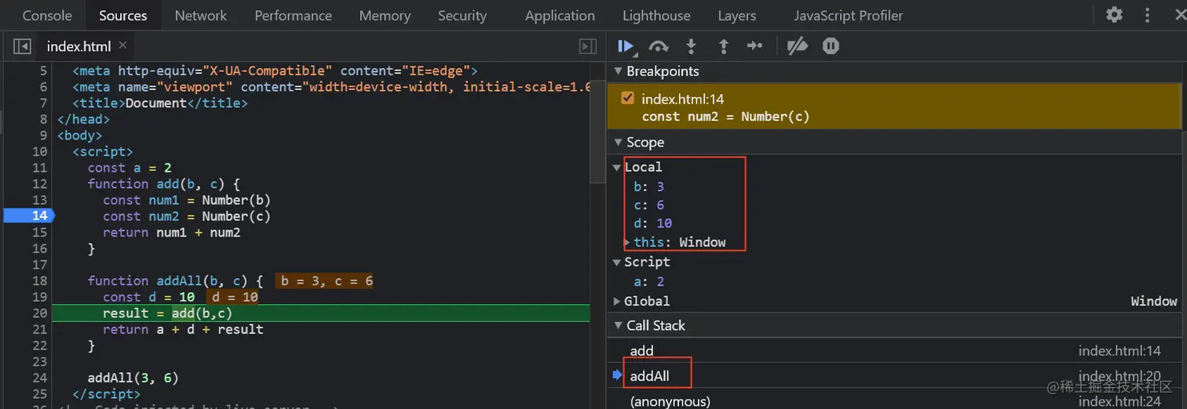Close the index.html file tab
This screenshot has height=409, width=1187.
[122, 45]
